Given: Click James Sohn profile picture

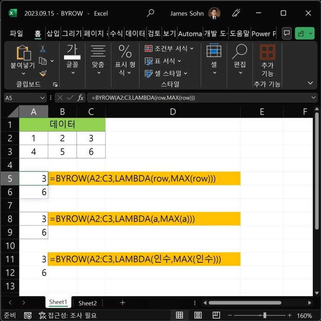Looking at the screenshot, I should coord(214,13).
